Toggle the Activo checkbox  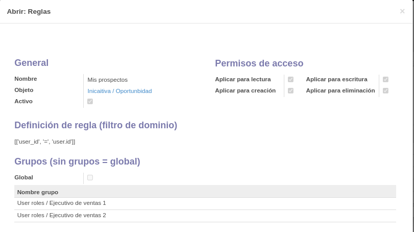[90, 102]
